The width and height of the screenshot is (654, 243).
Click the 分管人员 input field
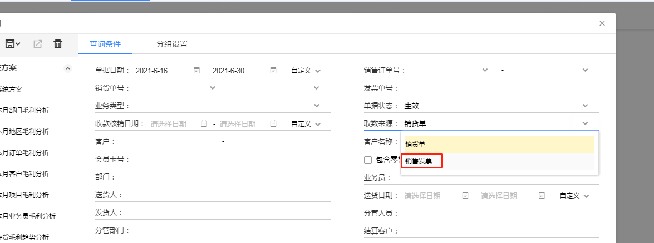coord(500,214)
